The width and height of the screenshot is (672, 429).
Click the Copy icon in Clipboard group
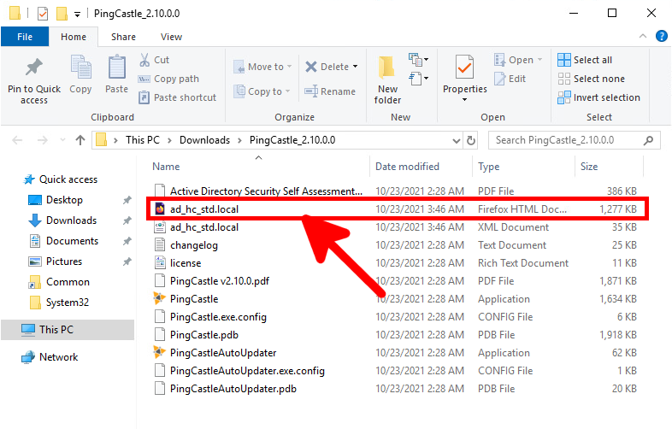point(80,68)
